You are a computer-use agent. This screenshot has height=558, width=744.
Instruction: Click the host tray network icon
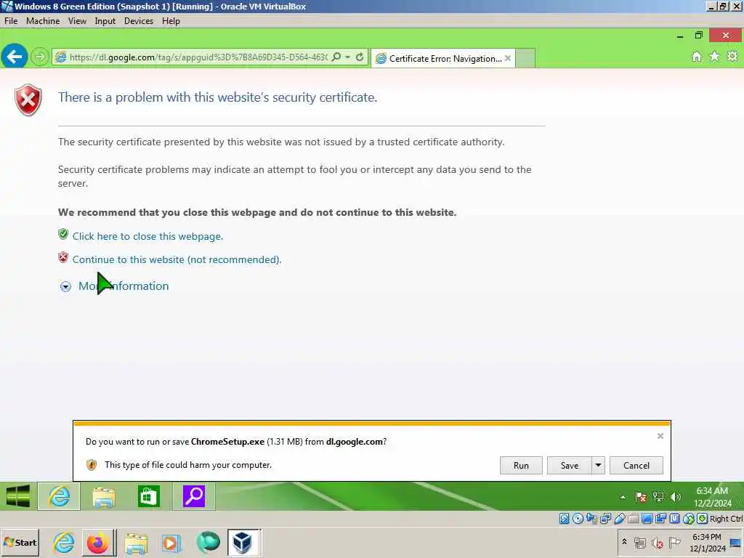tap(640, 543)
